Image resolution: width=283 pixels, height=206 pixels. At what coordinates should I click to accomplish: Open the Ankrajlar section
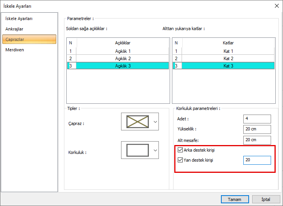[x=14, y=29]
